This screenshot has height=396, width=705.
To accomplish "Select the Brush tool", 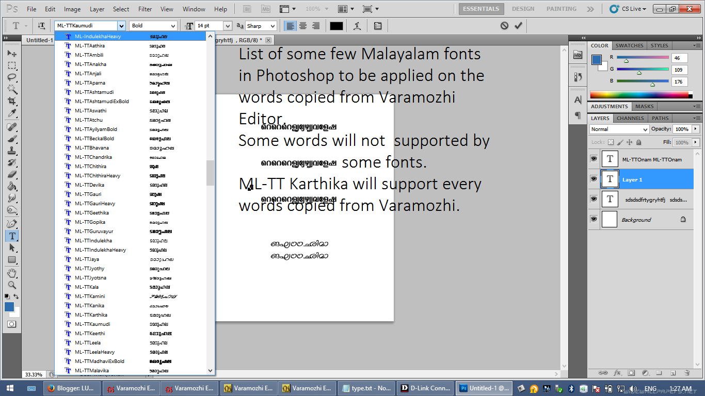I will click(12, 139).
